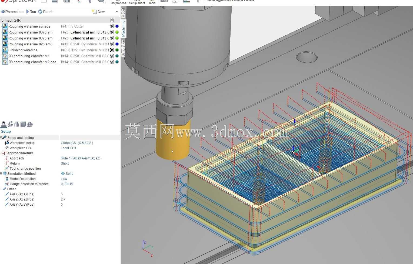413x264 pixels.
Task: Toggle checkbox for Roughing waterline 025 em3
Action: point(112,44)
